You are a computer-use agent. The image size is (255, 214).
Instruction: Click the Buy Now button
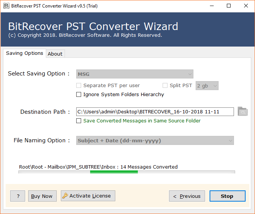[42, 196]
